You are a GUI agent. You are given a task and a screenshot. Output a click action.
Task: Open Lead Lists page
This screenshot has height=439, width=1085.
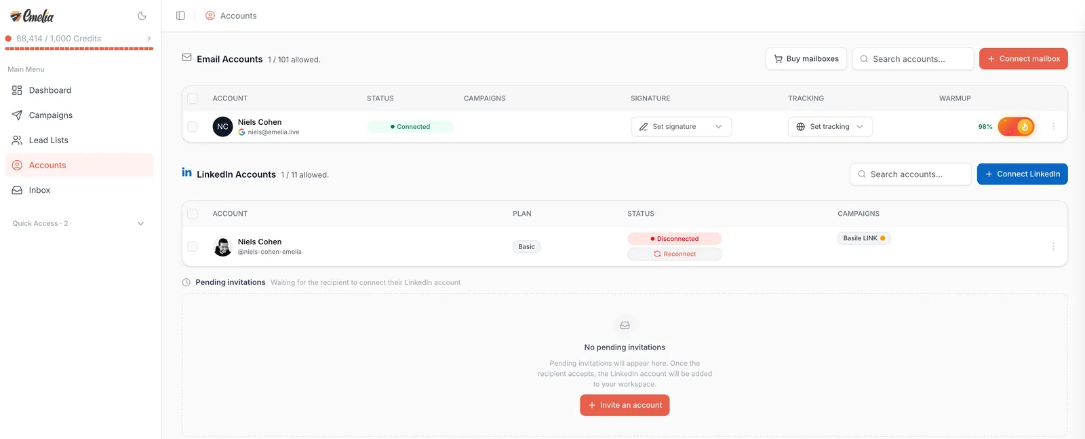click(x=79, y=140)
